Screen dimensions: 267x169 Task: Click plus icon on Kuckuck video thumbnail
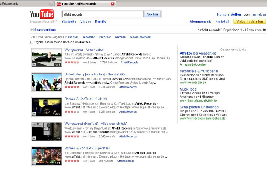34,114
